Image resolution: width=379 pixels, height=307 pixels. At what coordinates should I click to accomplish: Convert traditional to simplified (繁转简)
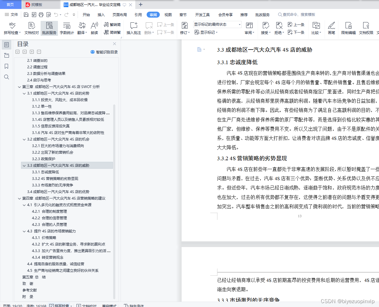tap(112, 25)
